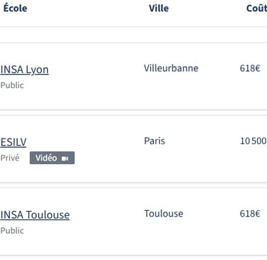Click the camera icon in Vidéo badge
Image resolution: width=267 pixels, height=260 pixels.
65,158
